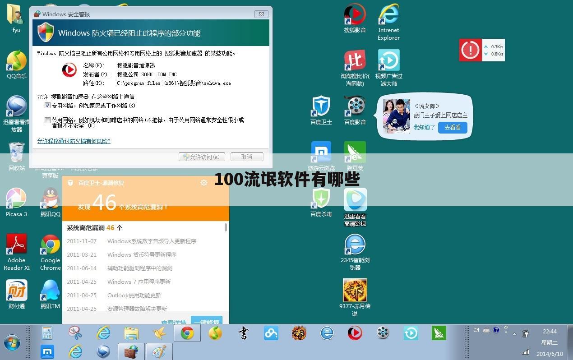Select row 辅助功能驱动程序中的漏洞

[143, 268]
